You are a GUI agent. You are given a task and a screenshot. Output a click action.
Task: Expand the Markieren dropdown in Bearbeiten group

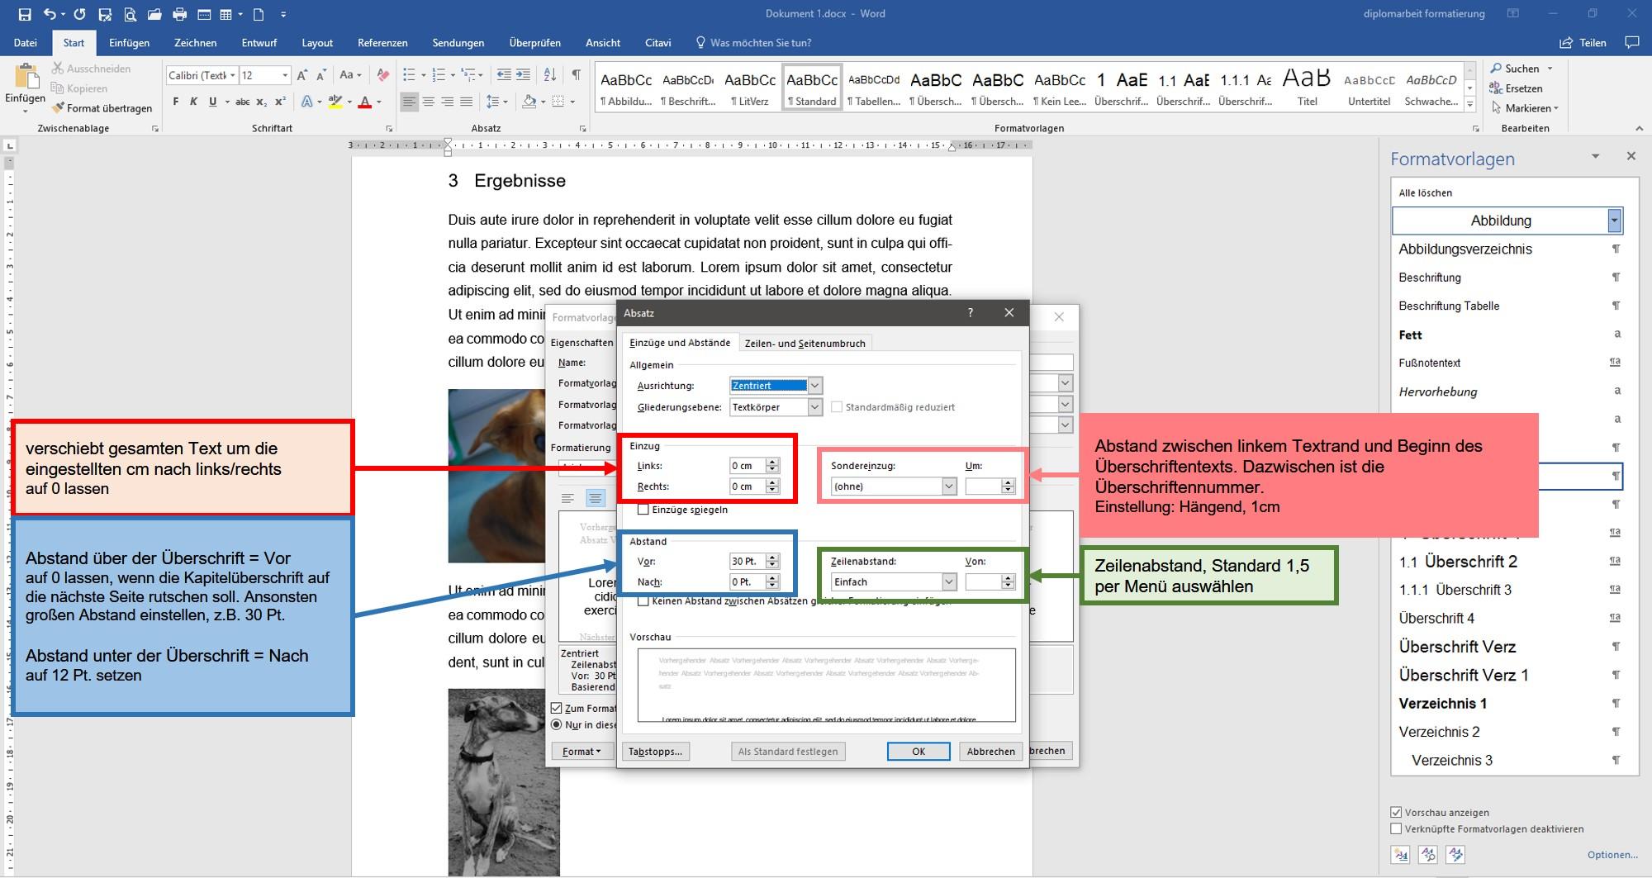point(1556,108)
